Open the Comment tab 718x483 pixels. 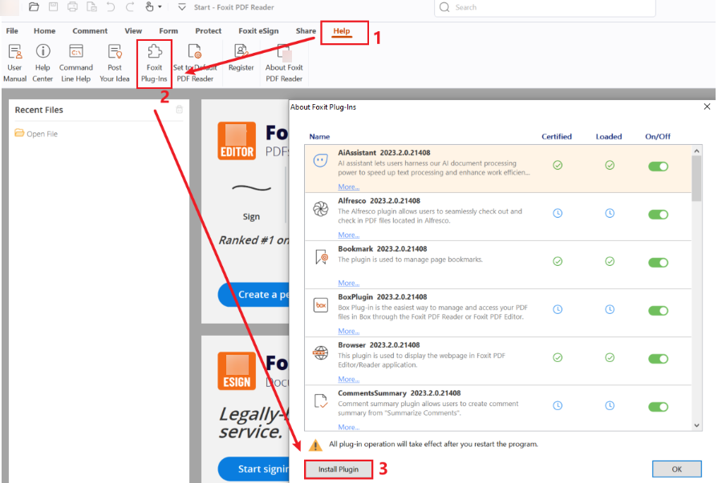click(90, 31)
